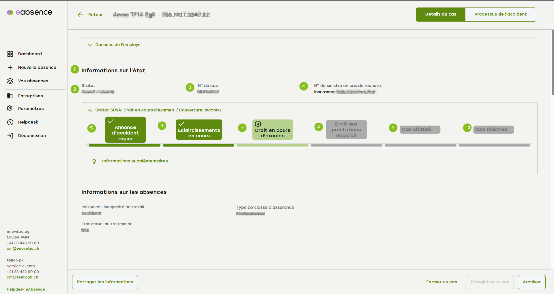Open Paramètres using the gear icon
Viewport: 554px width, 294px height.
click(x=10, y=108)
